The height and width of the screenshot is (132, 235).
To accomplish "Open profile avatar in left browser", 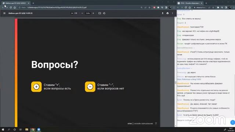I will tap(170, 7).
